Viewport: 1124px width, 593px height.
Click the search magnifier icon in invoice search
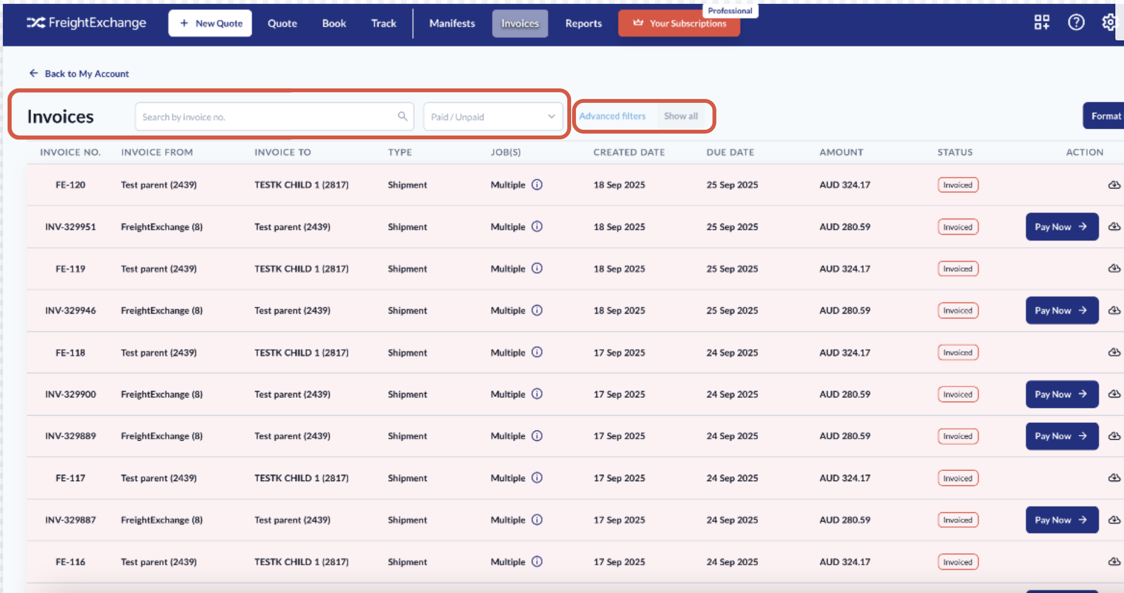pos(402,116)
